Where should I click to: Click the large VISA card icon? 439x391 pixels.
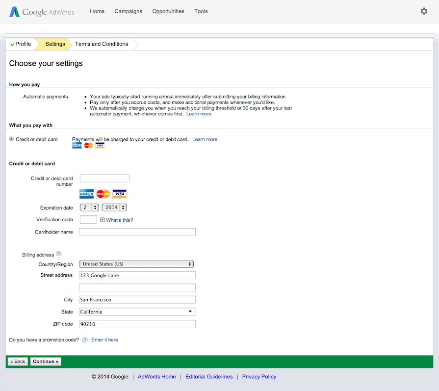pos(120,194)
